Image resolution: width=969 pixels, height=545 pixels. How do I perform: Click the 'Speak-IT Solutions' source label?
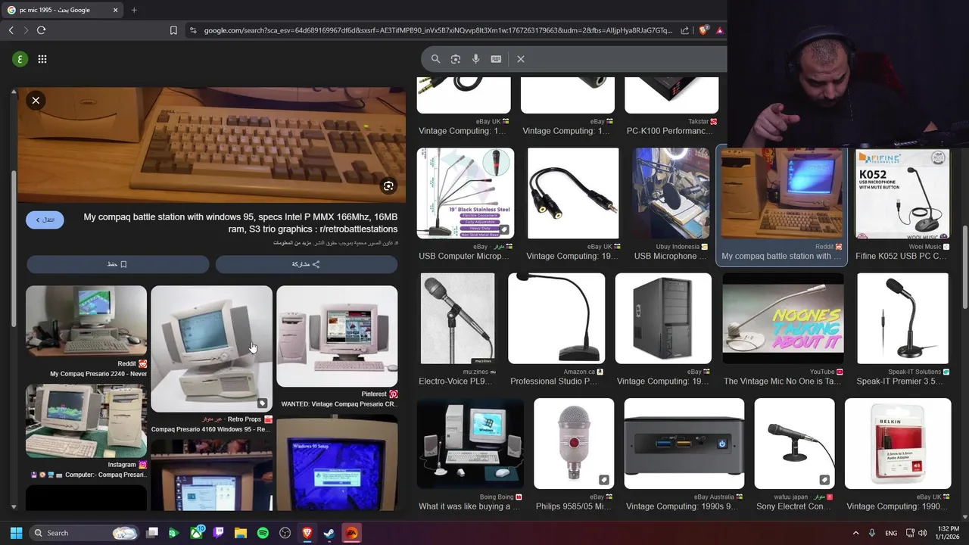(914, 372)
